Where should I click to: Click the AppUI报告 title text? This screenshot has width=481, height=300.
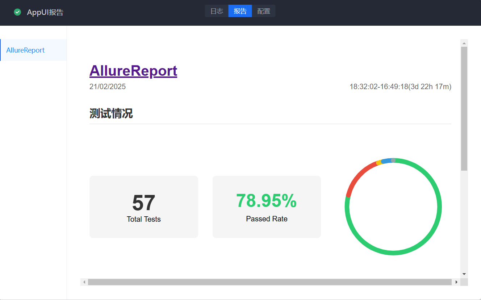45,12
